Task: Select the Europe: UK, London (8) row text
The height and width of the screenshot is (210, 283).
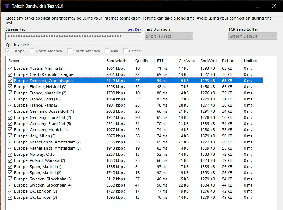Action: click(36, 197)
